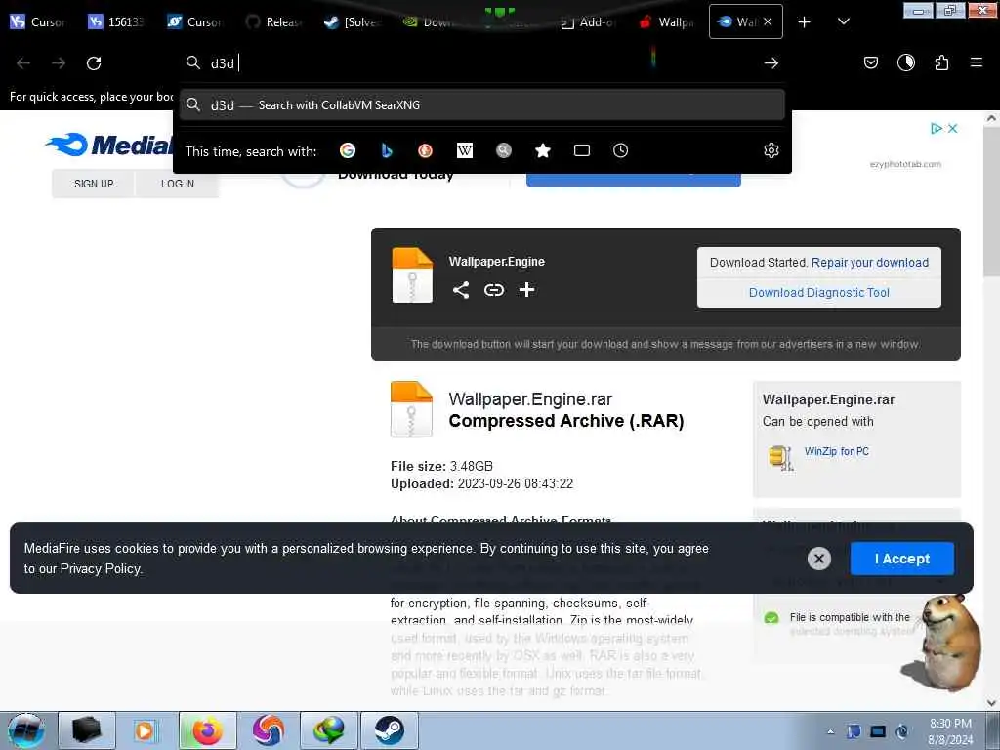Switch to the Release GitHub tab
Screen dimensions: 1000x750
pyautogui.click(x=273, y=21)
